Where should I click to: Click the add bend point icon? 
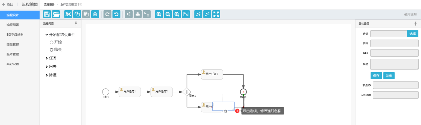(198, 14)
